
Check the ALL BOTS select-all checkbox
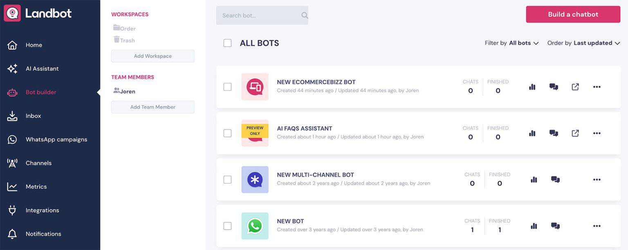(x=228, y=42)
